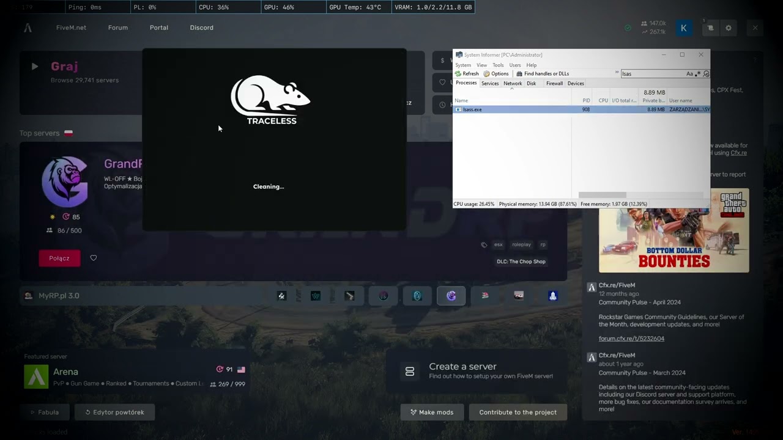The width and height of the screenshot is (783, 440).
Task: Click the Refresh icon in System Informer
Action: pyautogui.click(x=458, y=73)
